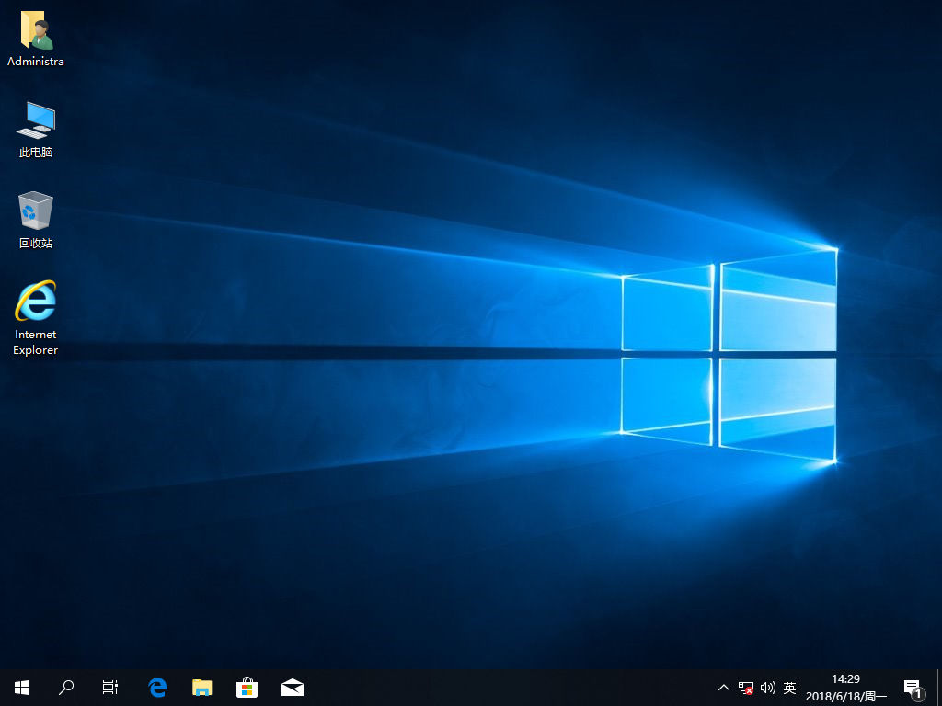Select the 回收站 recycle bin icon

point(36,220)
